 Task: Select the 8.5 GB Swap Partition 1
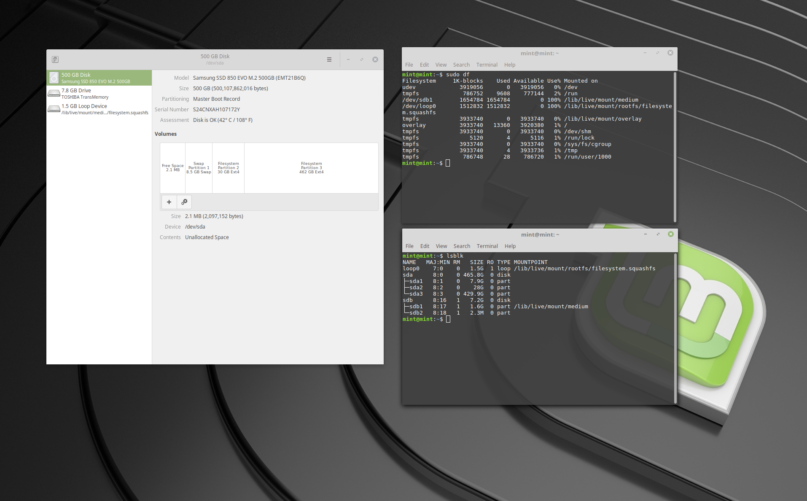pos(199,168)
